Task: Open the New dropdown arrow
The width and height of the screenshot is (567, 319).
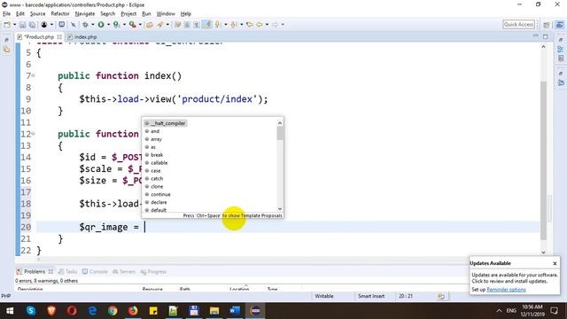Action: (x=14, y=25)
